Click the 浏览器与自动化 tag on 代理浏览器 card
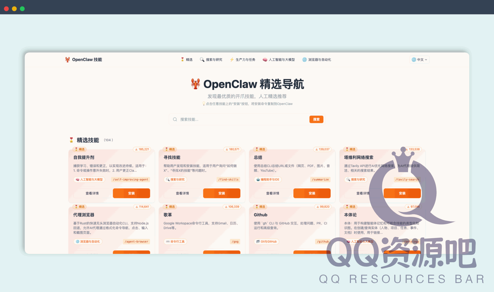 88,242
